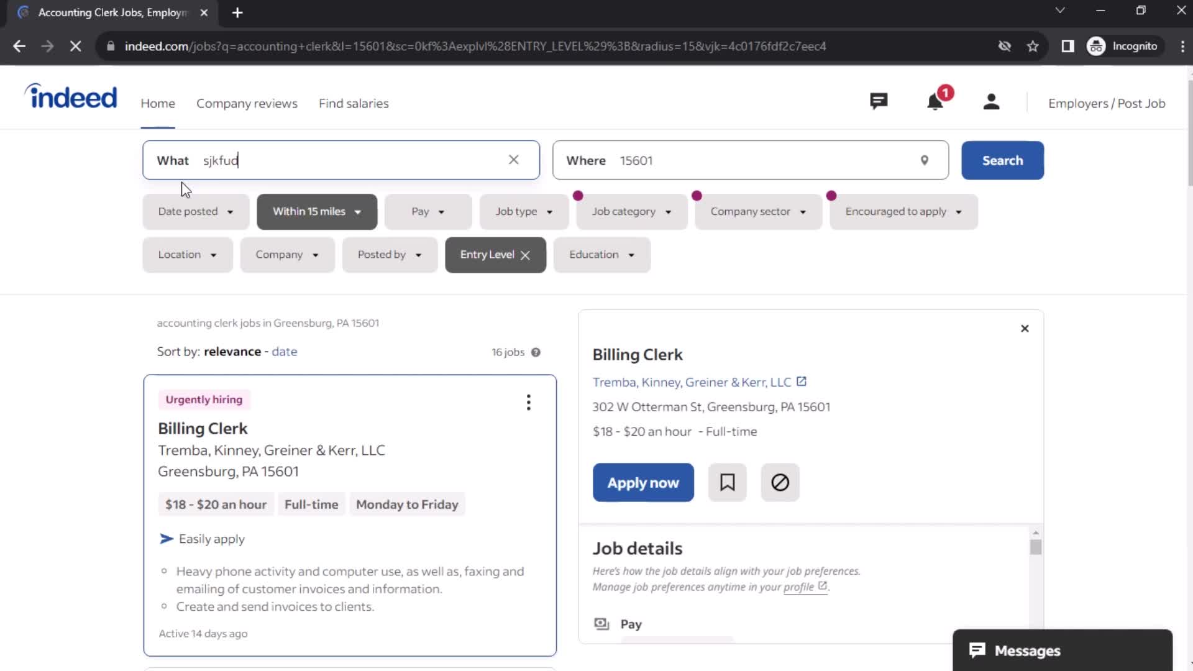Click the not interested dismiss icon

coord(780,483)
